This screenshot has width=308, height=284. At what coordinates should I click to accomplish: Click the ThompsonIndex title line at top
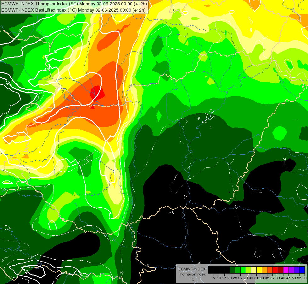tap(74, 4)
